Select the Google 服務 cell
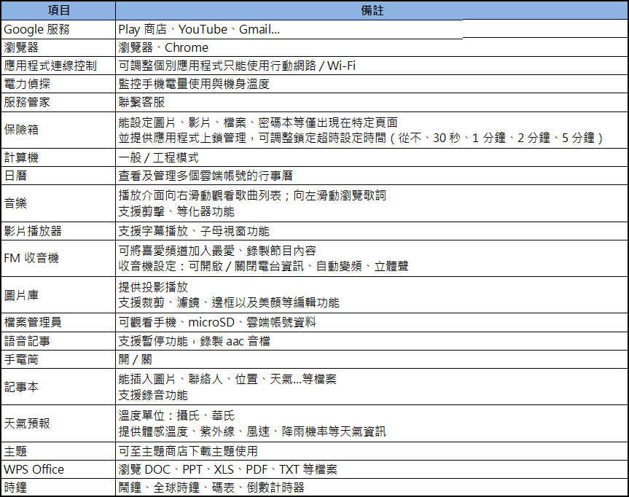 pos(58,30)
